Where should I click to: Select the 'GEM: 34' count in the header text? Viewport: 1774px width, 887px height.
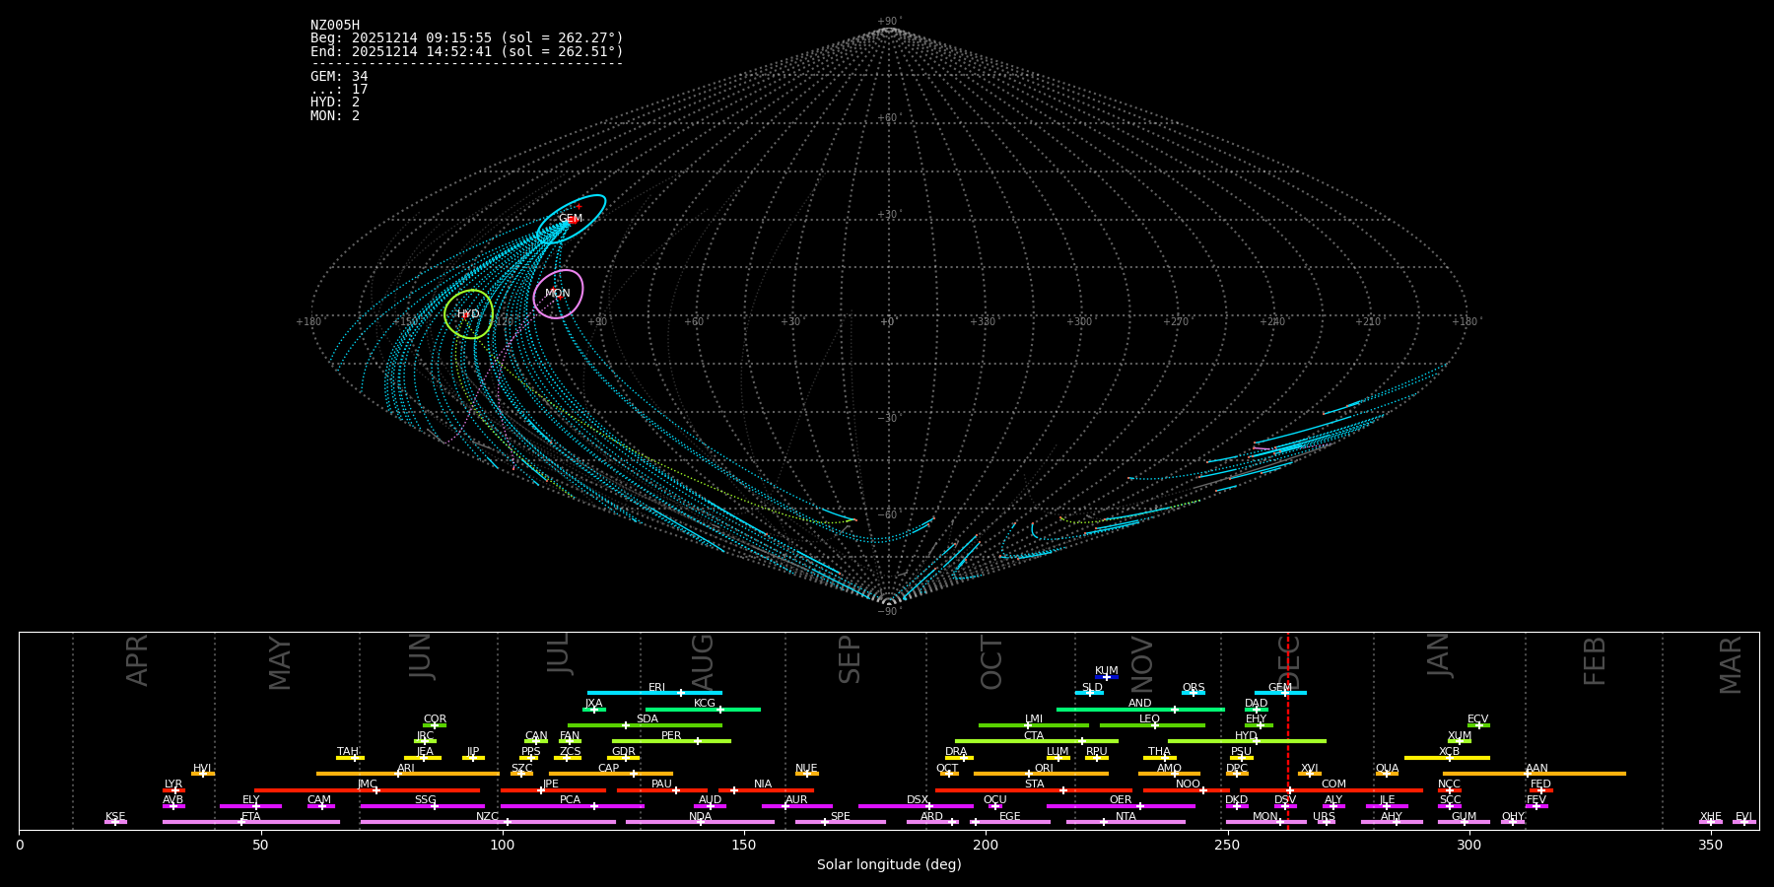[x=339, y=76]
